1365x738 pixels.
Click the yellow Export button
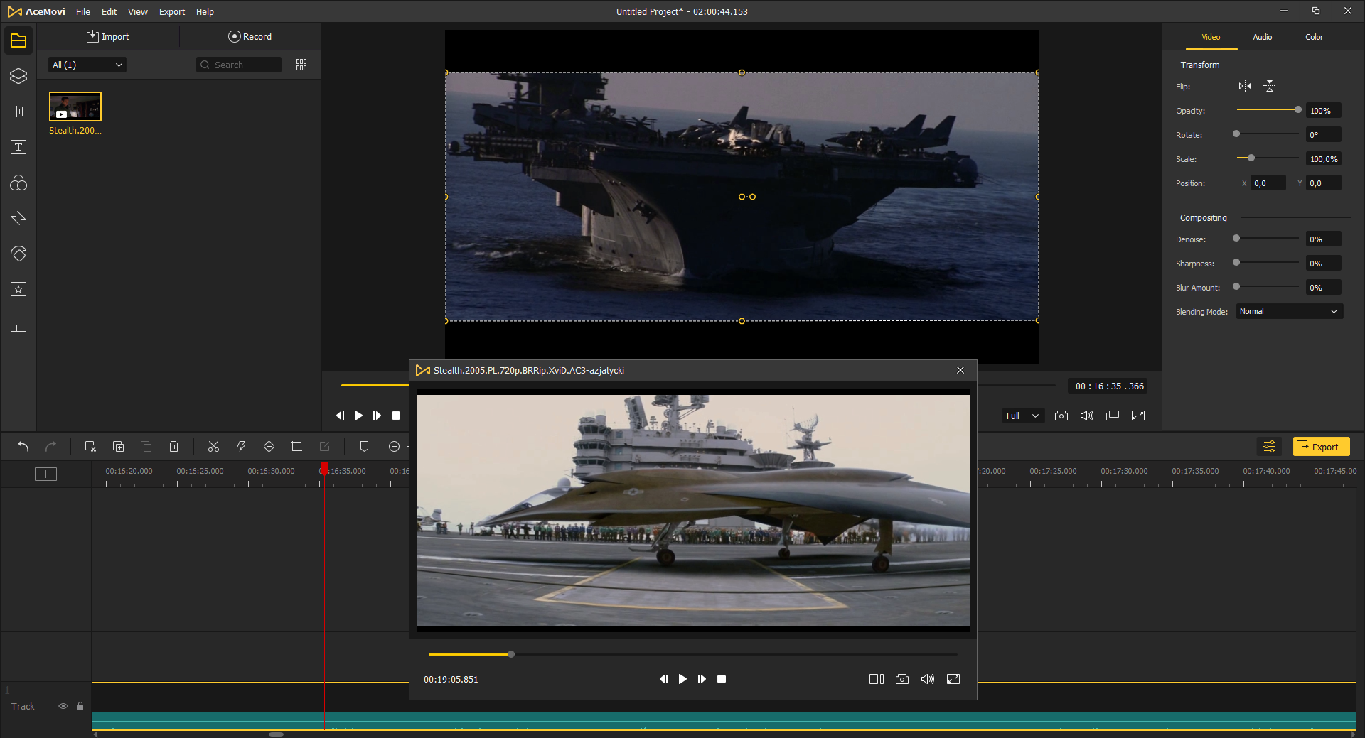point(1321,447)
